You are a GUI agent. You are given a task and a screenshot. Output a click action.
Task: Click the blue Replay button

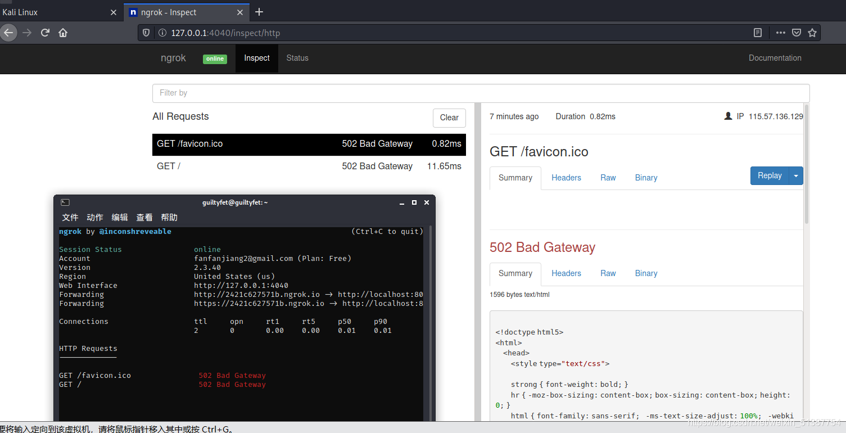(x=769, y=175)
